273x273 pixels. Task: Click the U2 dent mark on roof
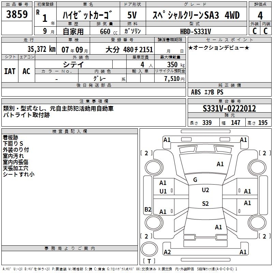tap(205, 190)
